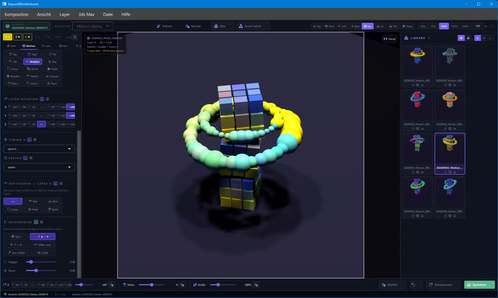The height and width of the screenshot is (298, 498).
Task: Set viewport zoom to 100%
Action: (x=444, y=26)
